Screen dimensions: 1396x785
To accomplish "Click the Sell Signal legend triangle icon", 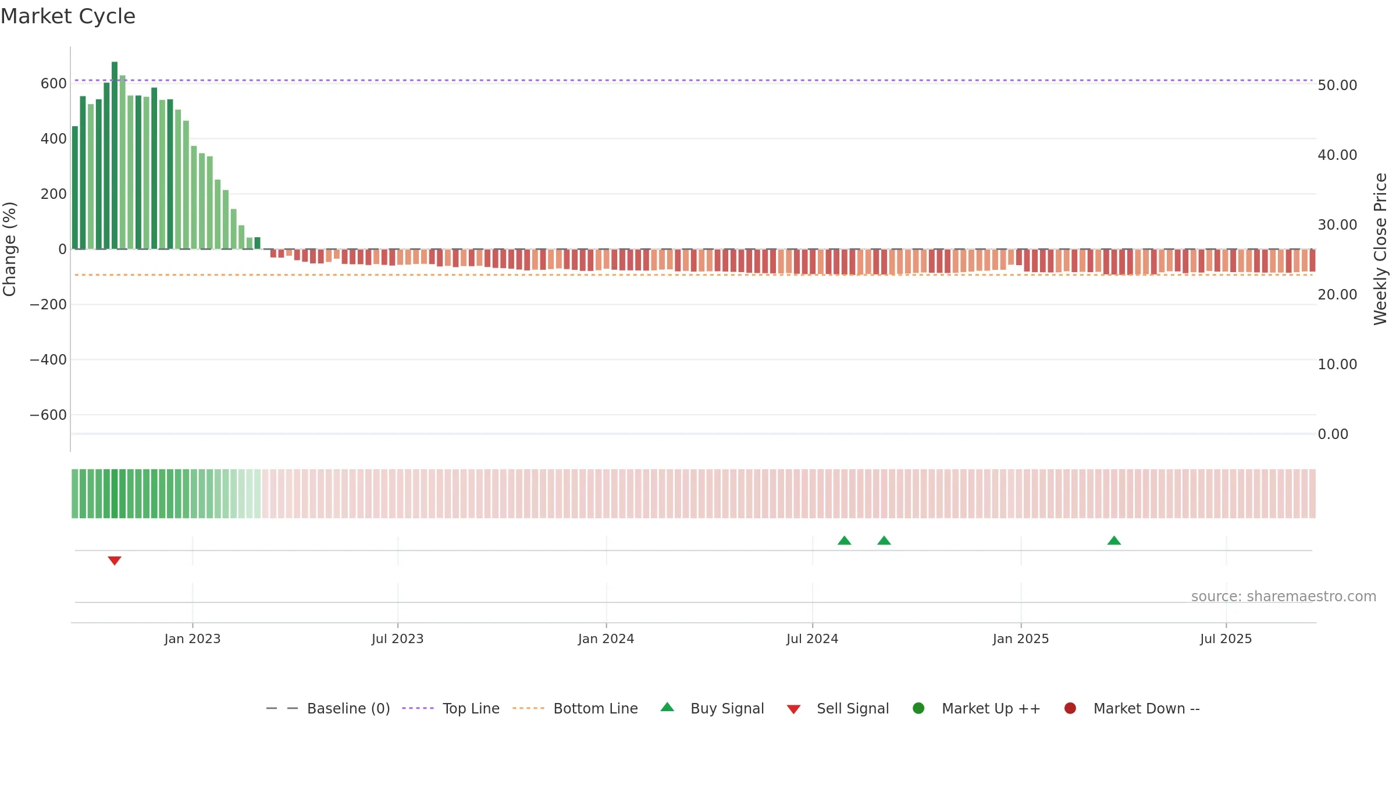I will click(x=793, y=709).
